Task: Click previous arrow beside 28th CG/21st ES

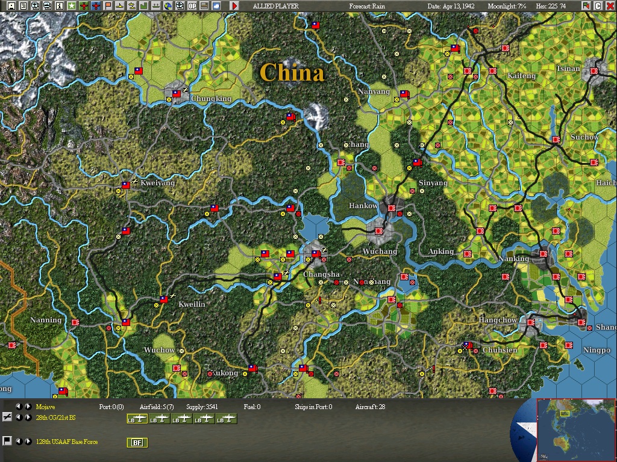Action: point(19,417)
